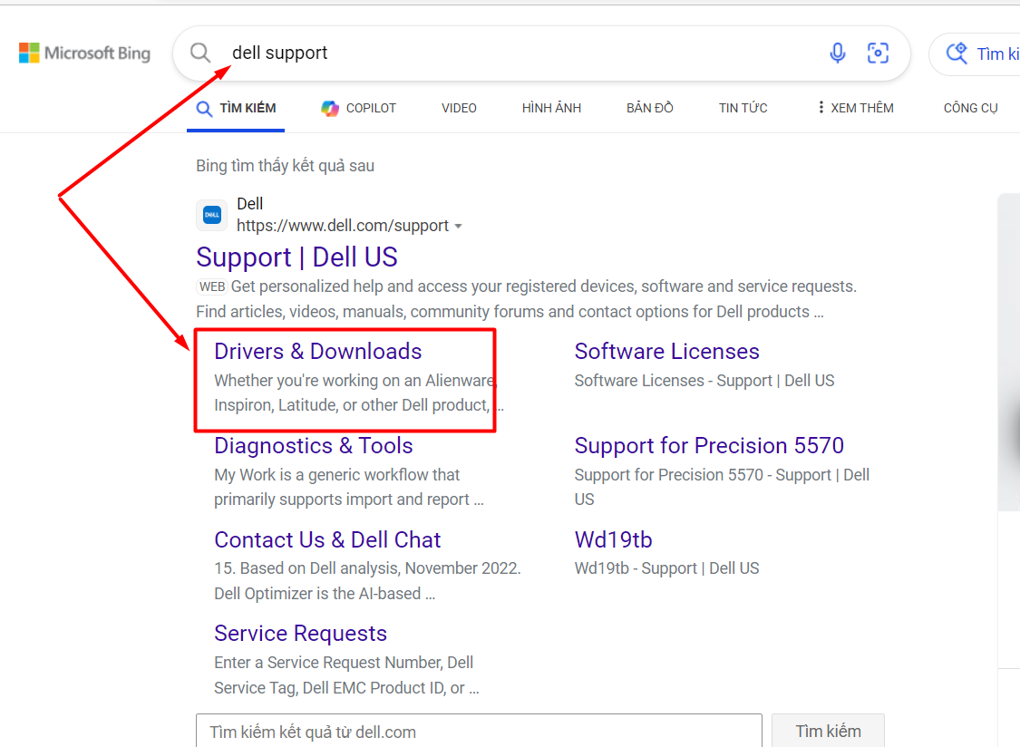Switch to the Video tab
The height and width of the screenshot is (747, 1020).
tap(459, 108)
